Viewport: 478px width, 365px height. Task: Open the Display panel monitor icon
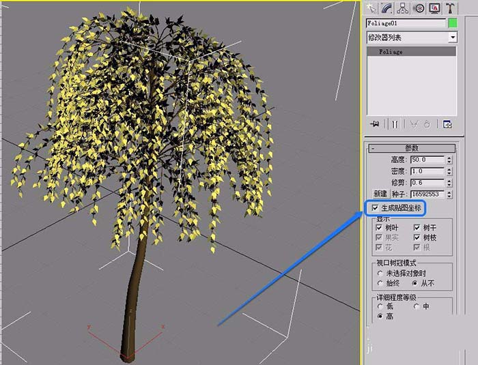434,8
